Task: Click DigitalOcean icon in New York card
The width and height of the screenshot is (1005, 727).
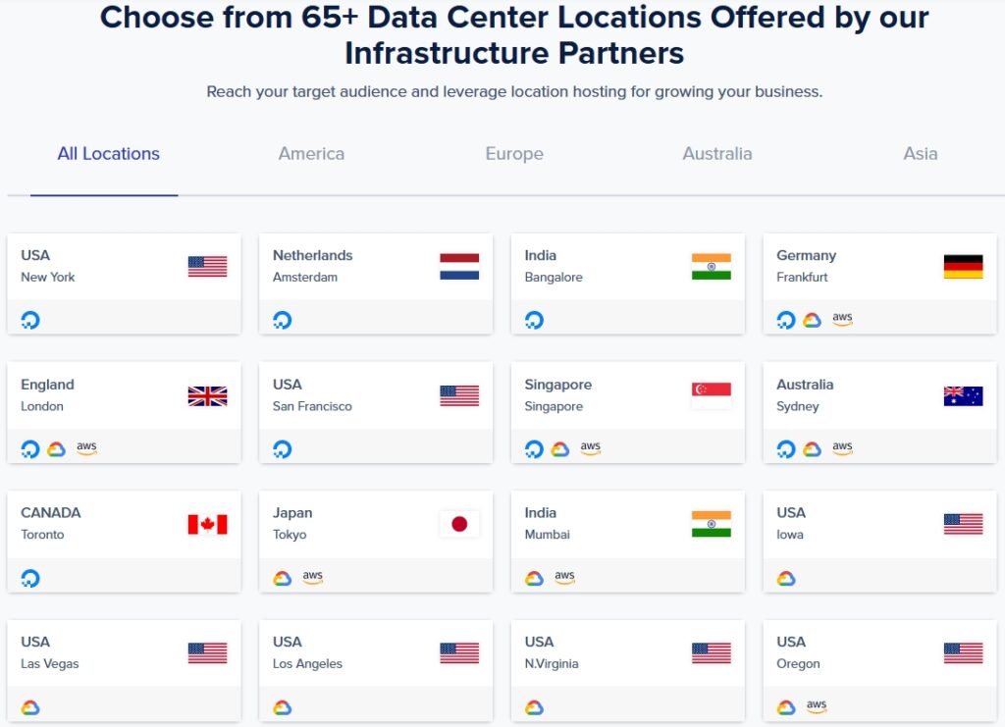Action: pyautogui.click(x=30, y=320)
